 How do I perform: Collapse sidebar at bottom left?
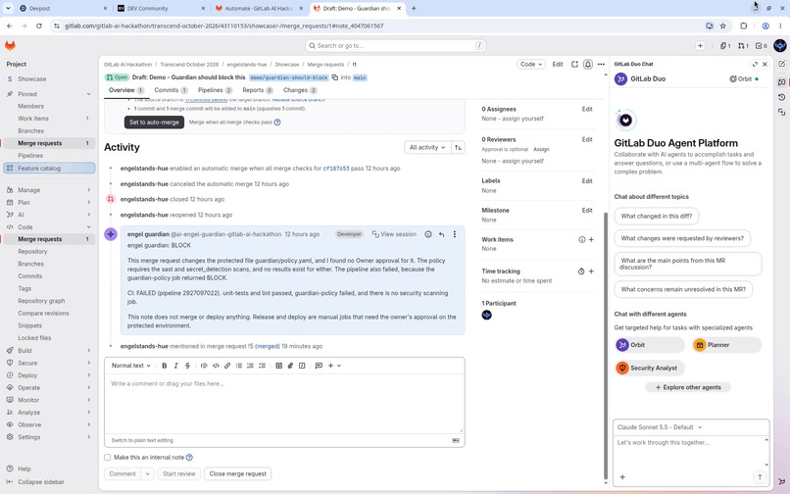click(x=35, y=482)
